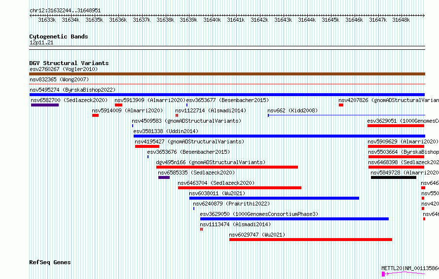Click the purple nsv6582700 variant bar
The width and height of the screenshot is (439, 279).
[45, 105]
